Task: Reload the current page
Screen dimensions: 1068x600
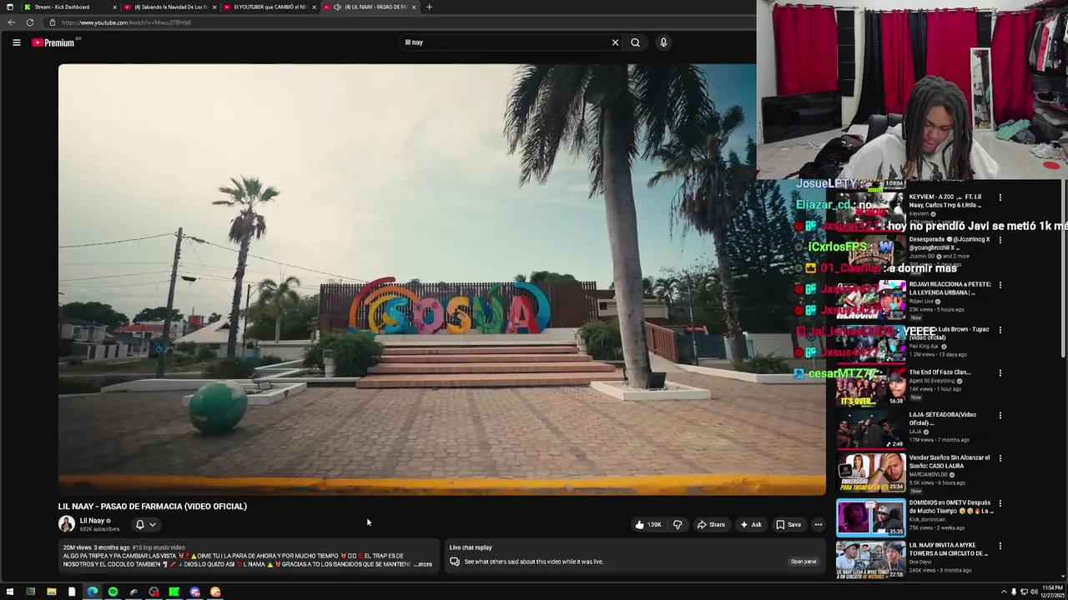Action: point(30,22)
